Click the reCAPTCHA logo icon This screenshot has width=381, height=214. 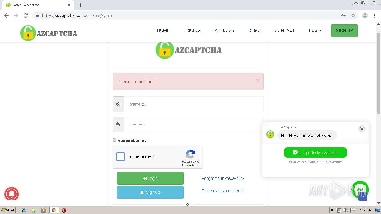(190, 154)
